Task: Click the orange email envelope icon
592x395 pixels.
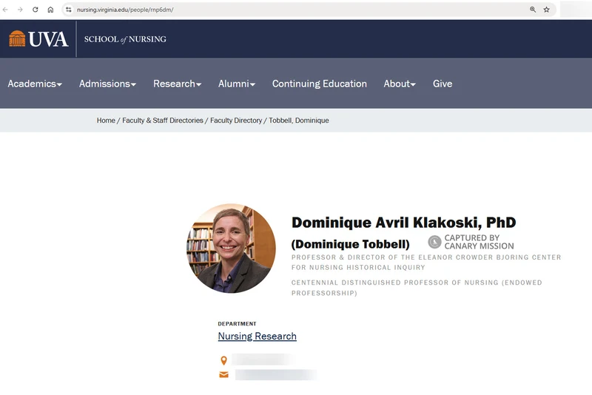Action: [x=223, y=375]
